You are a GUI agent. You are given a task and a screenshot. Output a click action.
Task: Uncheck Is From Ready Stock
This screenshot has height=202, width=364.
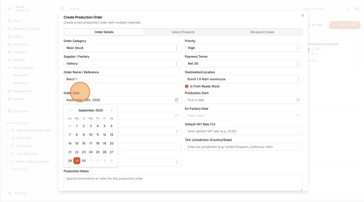coord(187,86)
